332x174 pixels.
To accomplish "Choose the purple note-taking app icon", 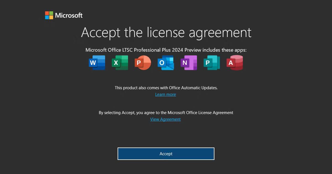I will [189, 63].
